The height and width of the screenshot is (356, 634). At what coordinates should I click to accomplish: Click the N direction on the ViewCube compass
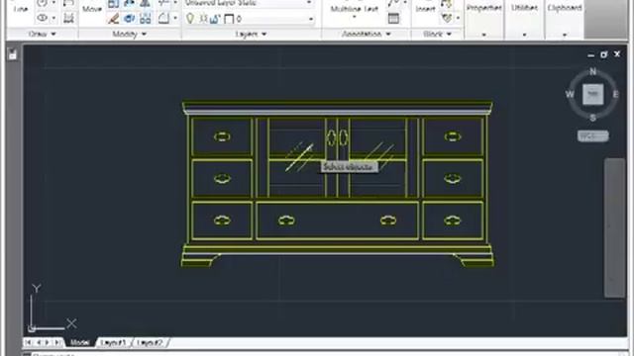(x=592, y=71)
